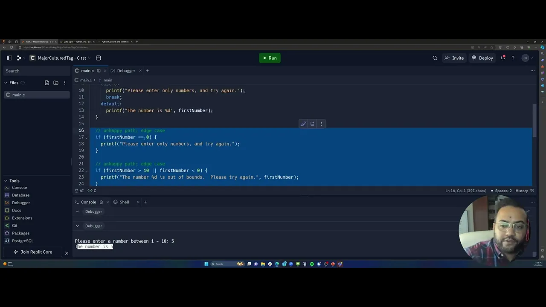This screenshot has height=307, width=546.
Task: Click the Invite button
Action: [454, 58]
